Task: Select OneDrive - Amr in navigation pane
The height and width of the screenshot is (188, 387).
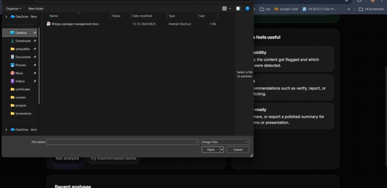Action: tap(24, 129)
